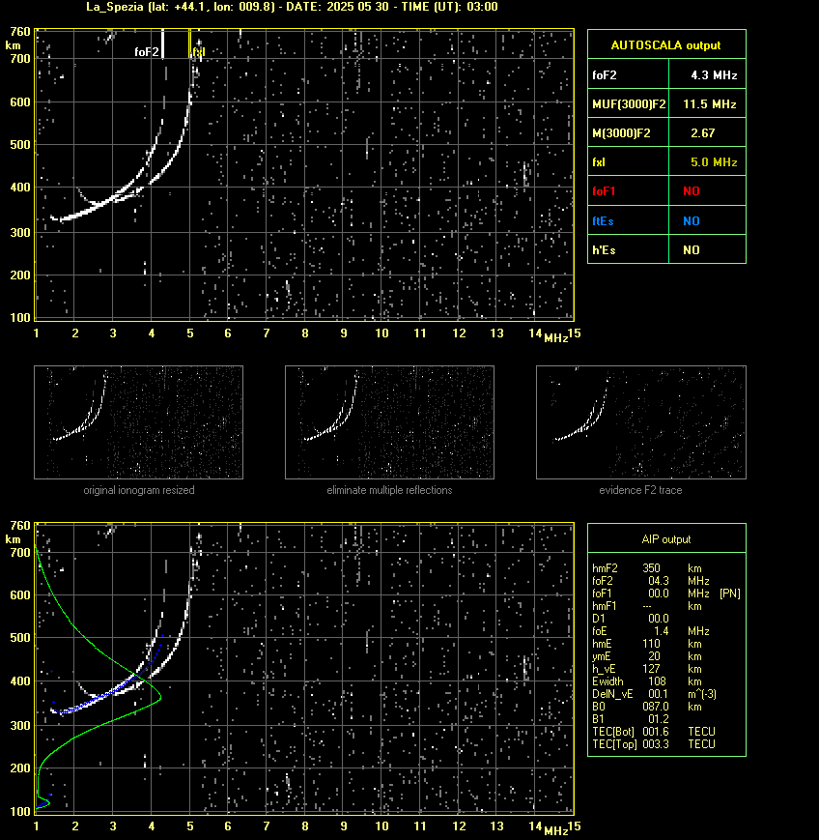Viewport: 819px width, 840px height.
Task: Click the 'AIP output' panel header
Action: (x=666, y=539)
